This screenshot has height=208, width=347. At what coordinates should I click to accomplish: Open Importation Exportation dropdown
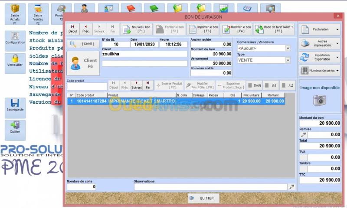click(320, 57)
